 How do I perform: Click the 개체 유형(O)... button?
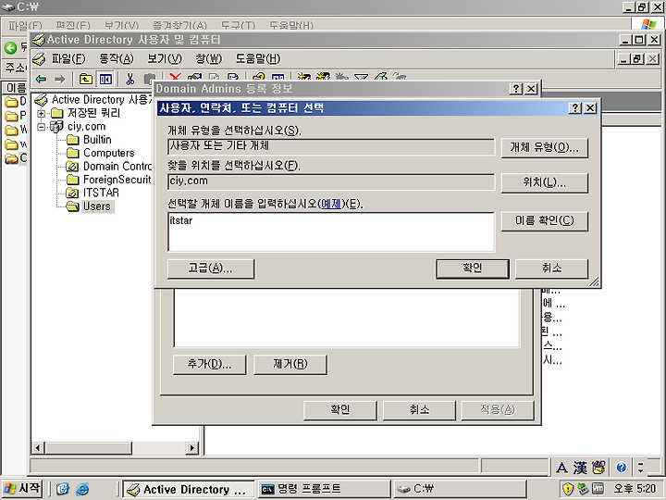545,147
